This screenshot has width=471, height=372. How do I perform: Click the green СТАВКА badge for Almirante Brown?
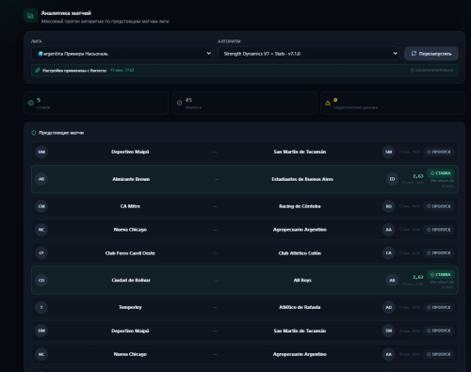point(441,173)
